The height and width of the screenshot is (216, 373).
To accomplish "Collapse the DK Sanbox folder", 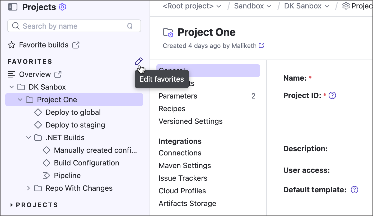I will pyautogui.click(x=11, y=87).
